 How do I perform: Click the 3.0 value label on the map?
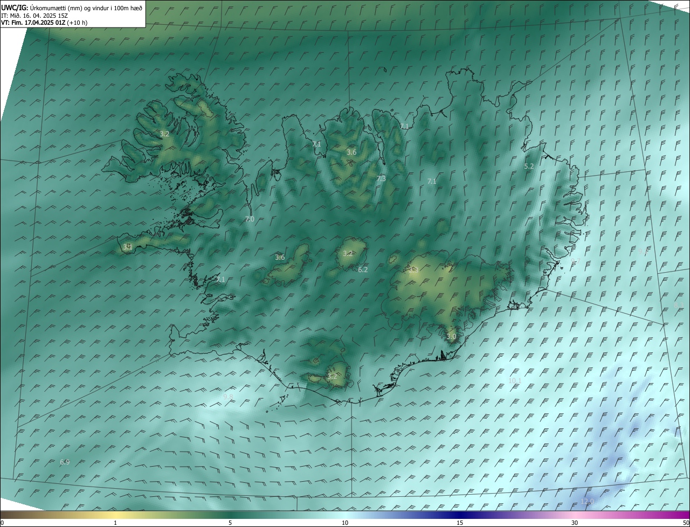451,336
